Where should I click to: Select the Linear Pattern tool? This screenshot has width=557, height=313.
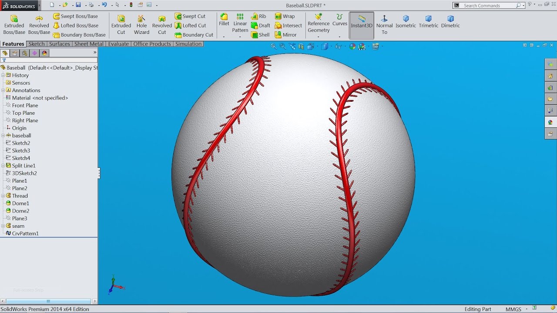tap(240, 23)
